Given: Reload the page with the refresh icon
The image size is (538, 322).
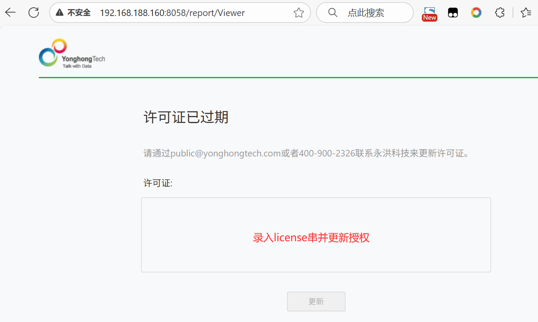Looking at the screenshot, I should click(34, 13).
